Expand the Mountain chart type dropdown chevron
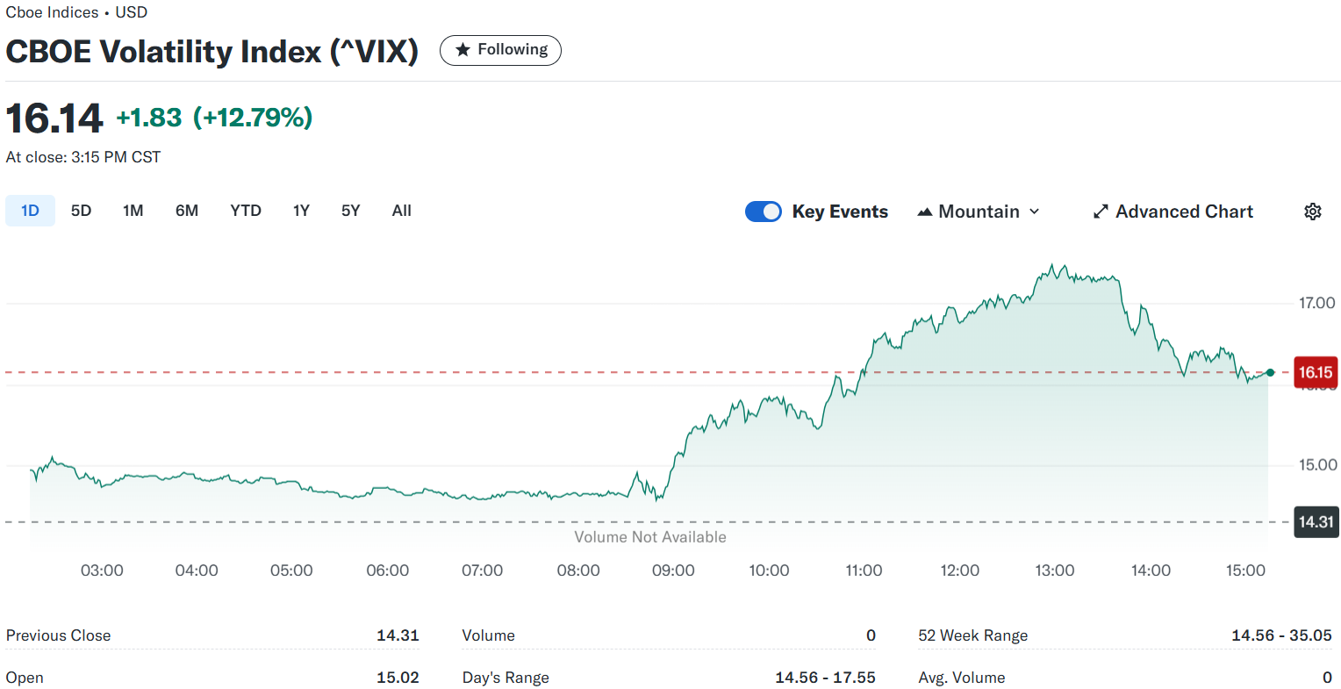Viewport: 1341px width, 689px height. pos(1034,212)
